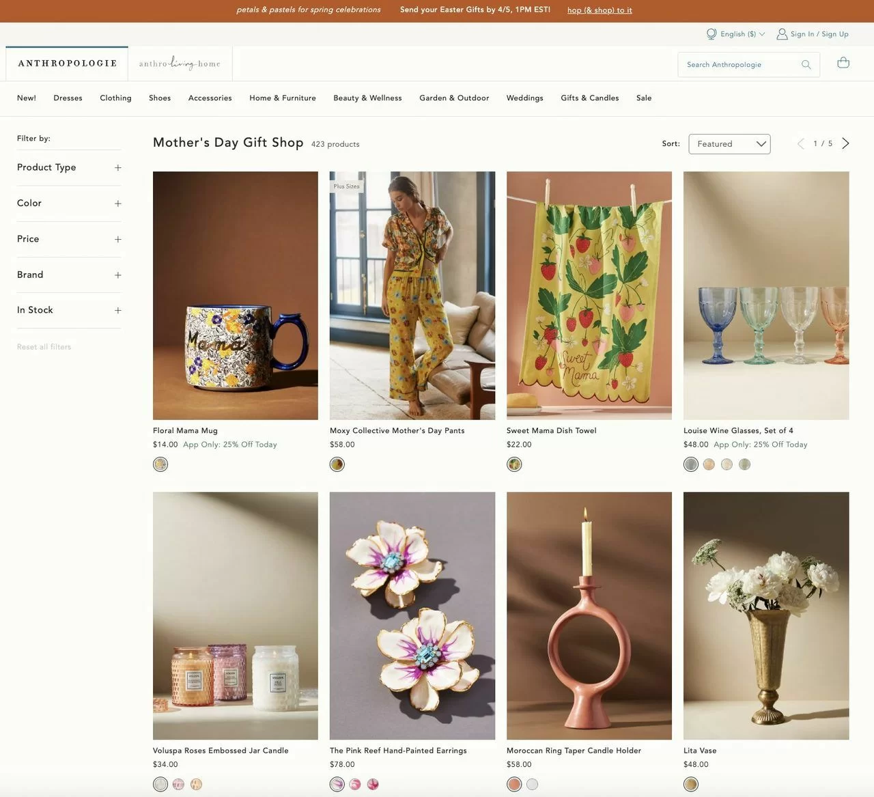
Task: Expand the Product Type filter
Action: coord(69,167)
